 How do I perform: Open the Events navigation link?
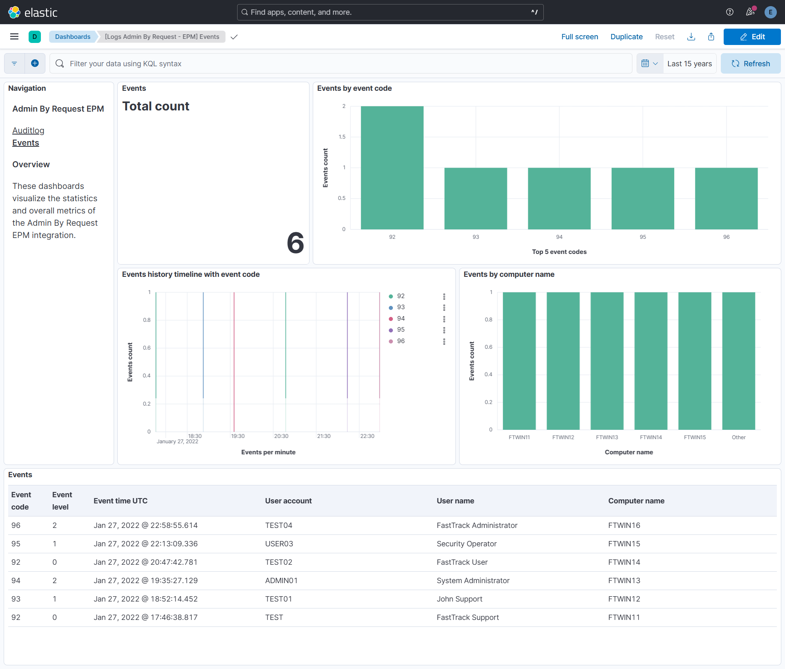(x=26, y=143)
